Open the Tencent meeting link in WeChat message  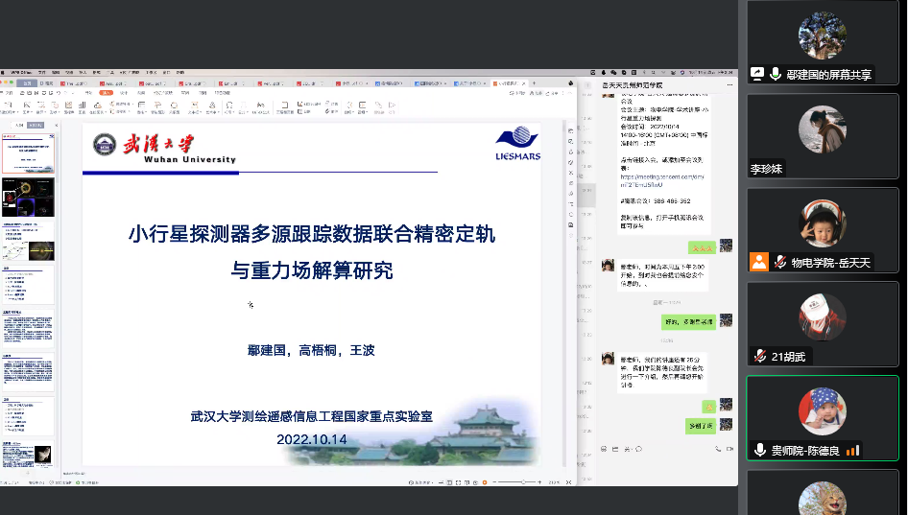tap(662, 180)
